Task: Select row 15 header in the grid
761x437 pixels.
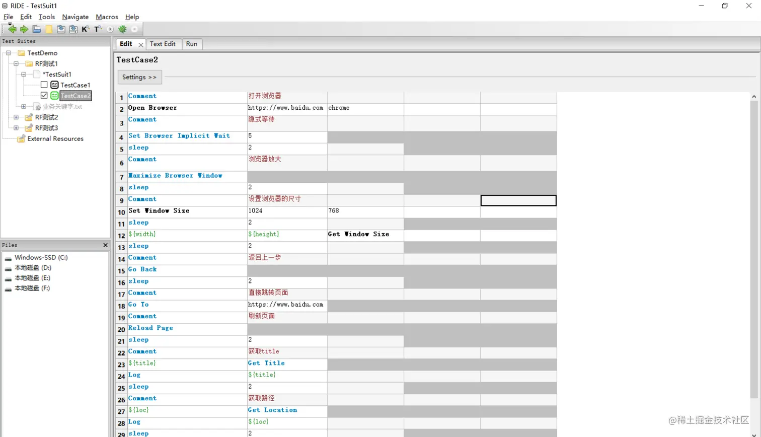Action: click(x=121, y=271)
